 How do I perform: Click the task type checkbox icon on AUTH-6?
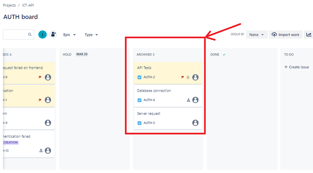click(139, 100)
